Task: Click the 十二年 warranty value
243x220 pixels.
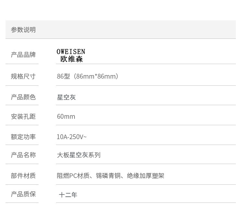Action: (68, 195)
